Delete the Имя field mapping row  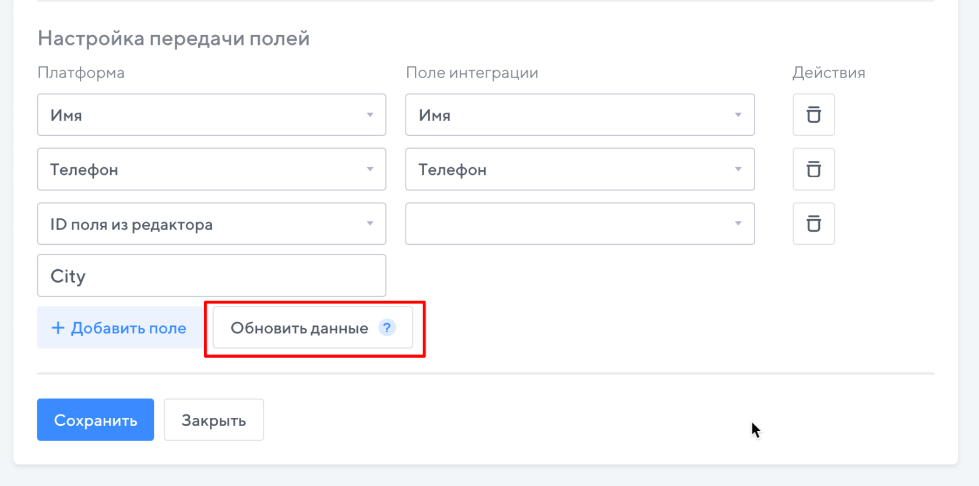pyautogui.click(x=814, y=115)
